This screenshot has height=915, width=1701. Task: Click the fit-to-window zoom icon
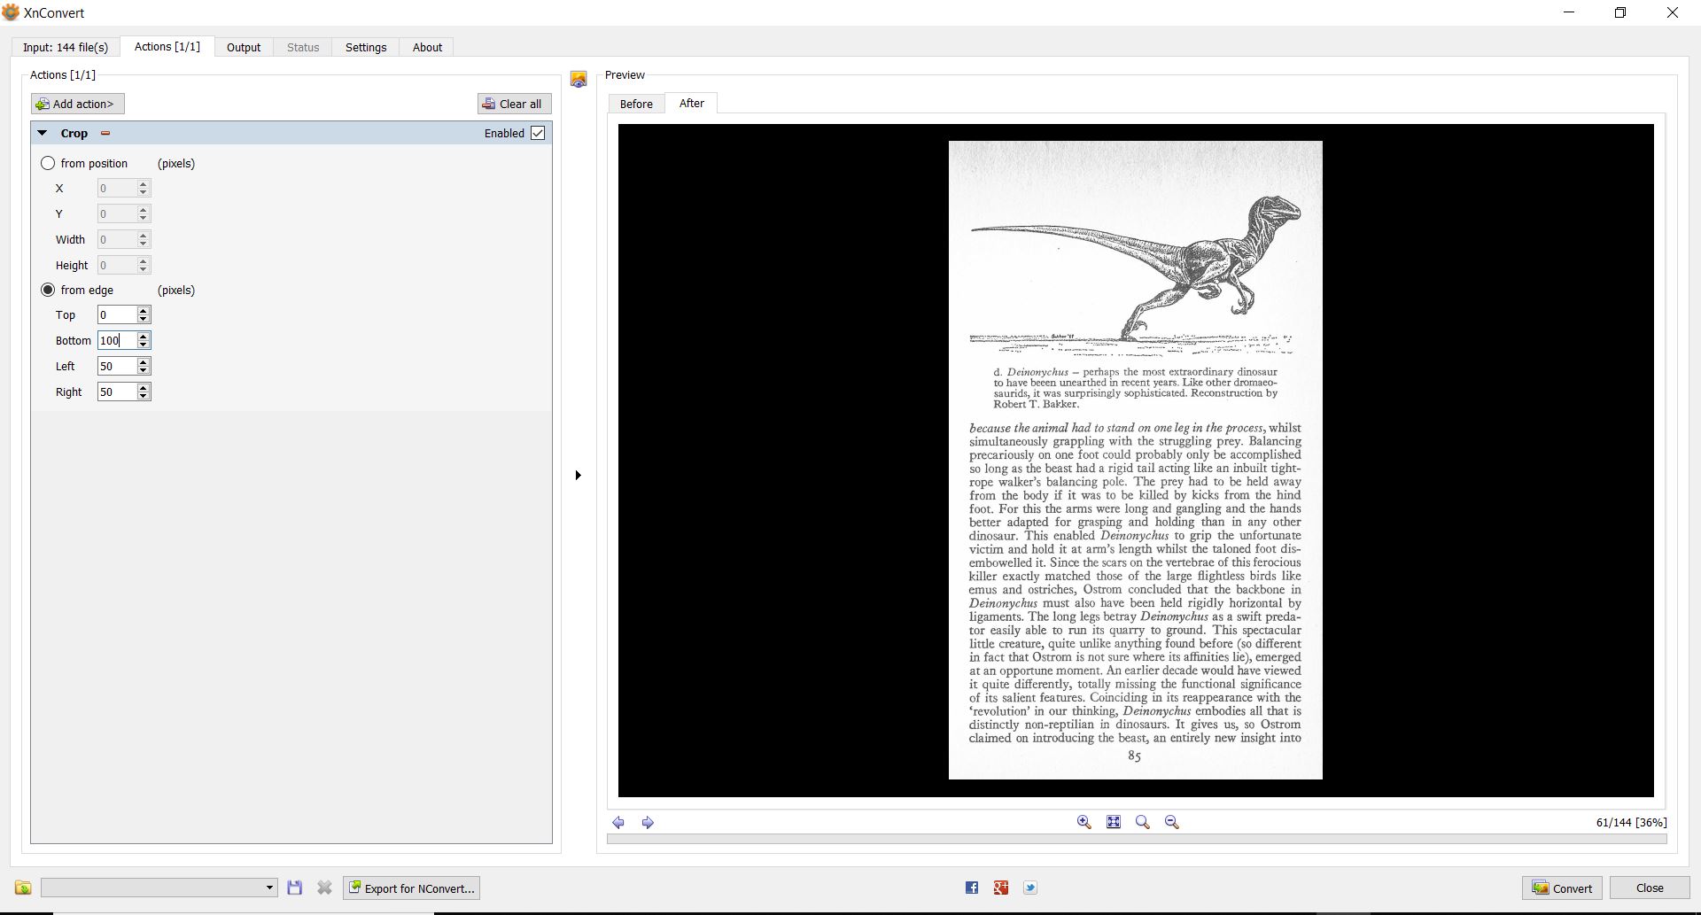click(x=1114, y=822)
